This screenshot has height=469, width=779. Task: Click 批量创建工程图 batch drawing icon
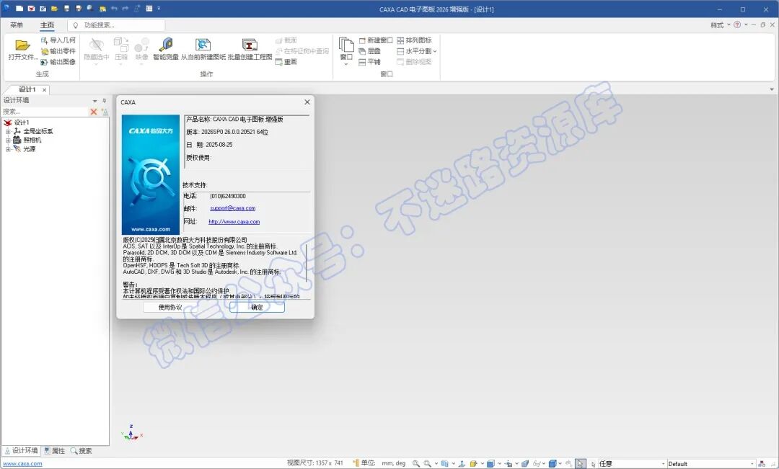[250, 45]
